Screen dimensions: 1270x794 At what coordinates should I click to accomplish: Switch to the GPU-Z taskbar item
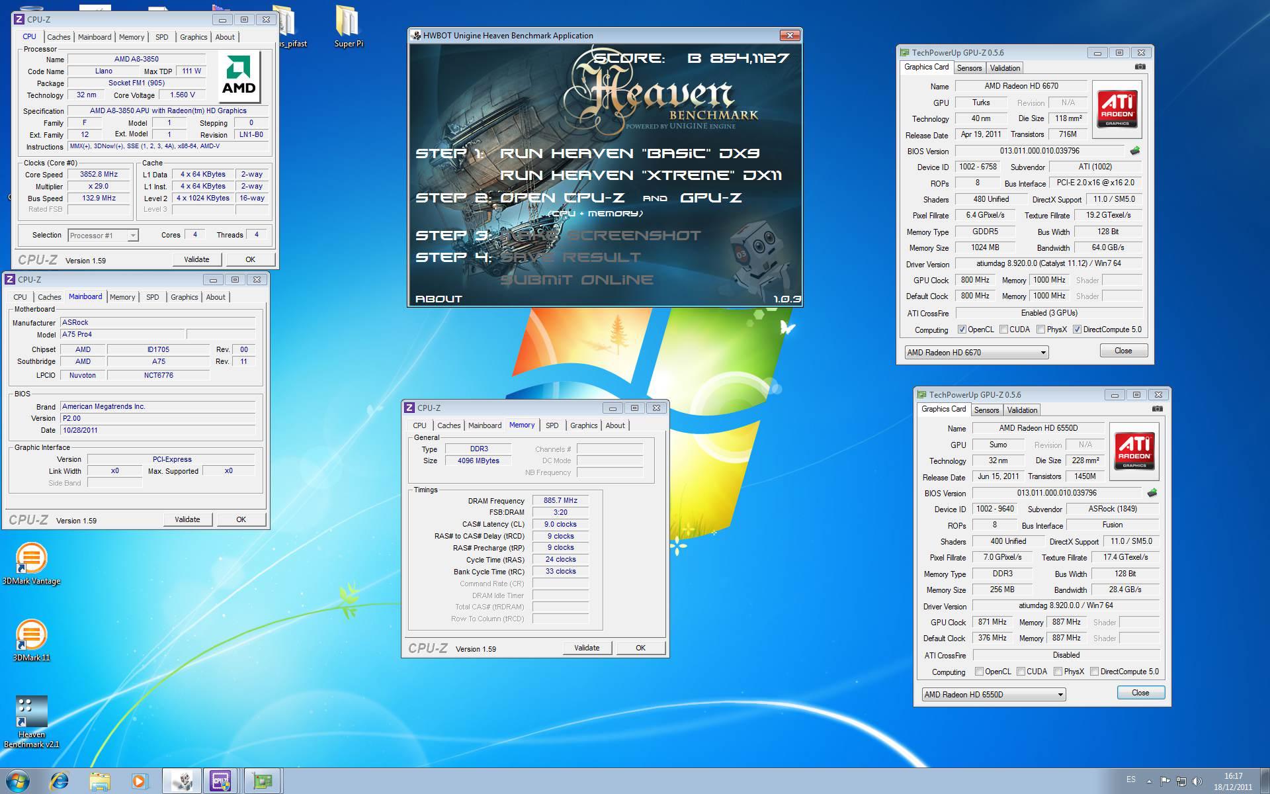263,781
